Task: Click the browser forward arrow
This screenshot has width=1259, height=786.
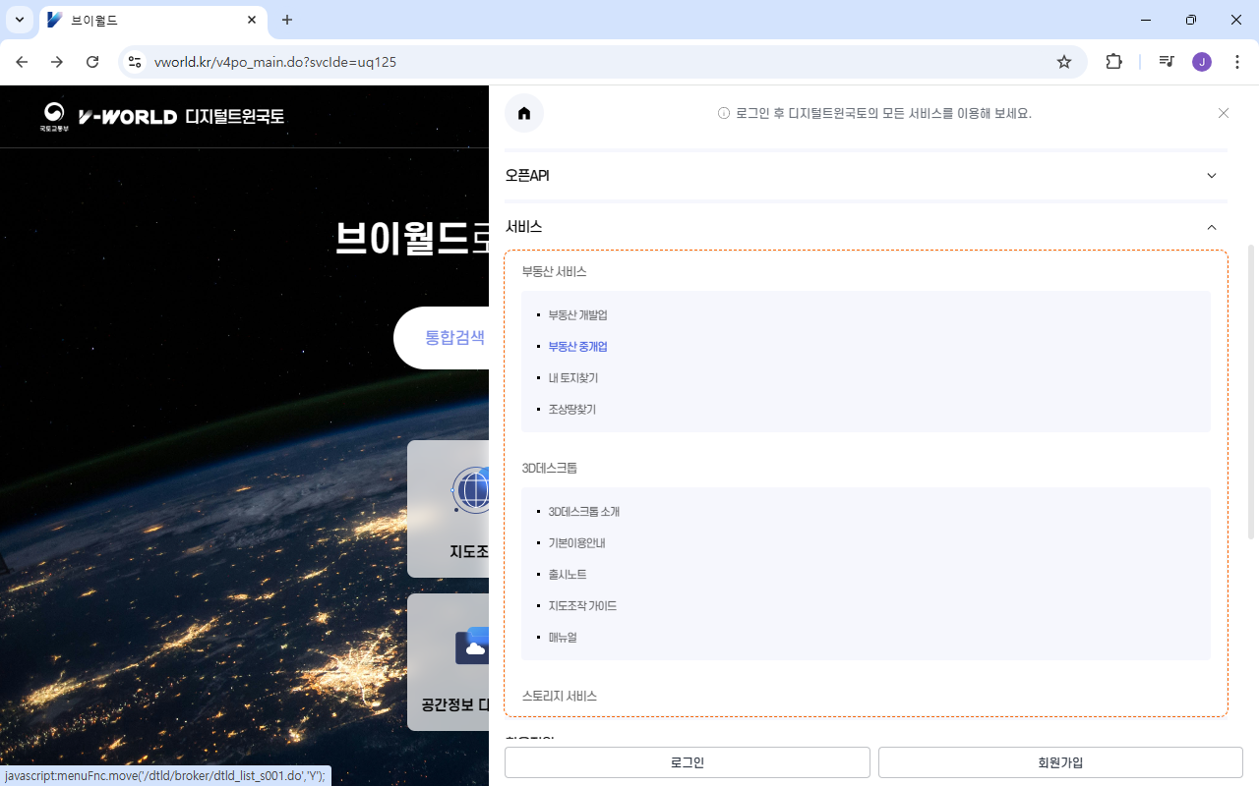Action: point(57,62)
